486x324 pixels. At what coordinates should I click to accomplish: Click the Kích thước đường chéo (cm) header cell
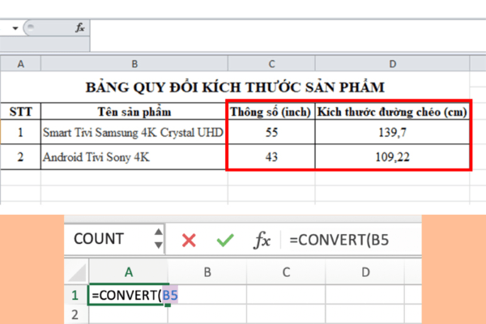pos(392,112)
